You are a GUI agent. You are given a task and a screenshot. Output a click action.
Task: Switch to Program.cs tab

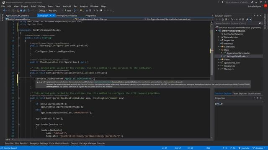[x=91, y=15]
